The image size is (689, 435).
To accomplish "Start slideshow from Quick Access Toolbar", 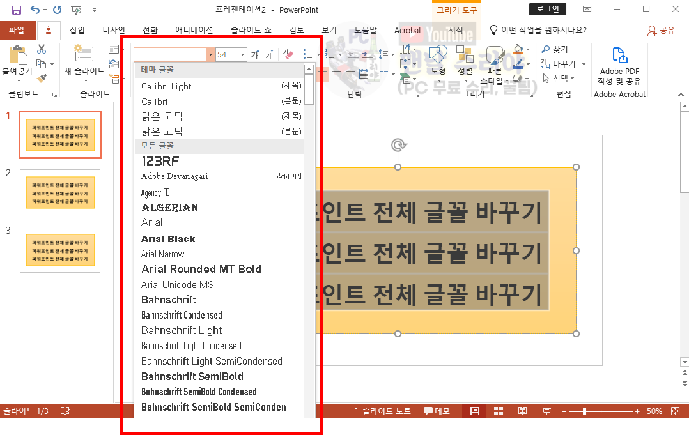I will click(77, 10).
